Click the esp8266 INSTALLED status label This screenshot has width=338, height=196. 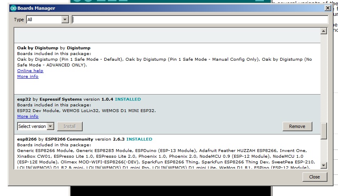[x=139, y=139]
